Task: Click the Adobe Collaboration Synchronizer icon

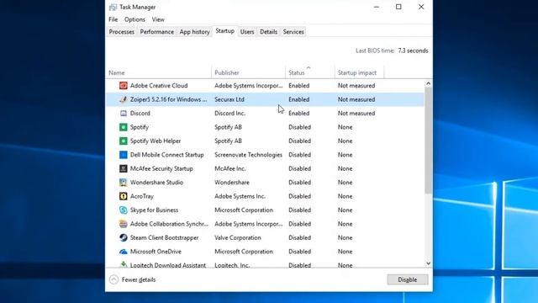Action: coord(124,224)
